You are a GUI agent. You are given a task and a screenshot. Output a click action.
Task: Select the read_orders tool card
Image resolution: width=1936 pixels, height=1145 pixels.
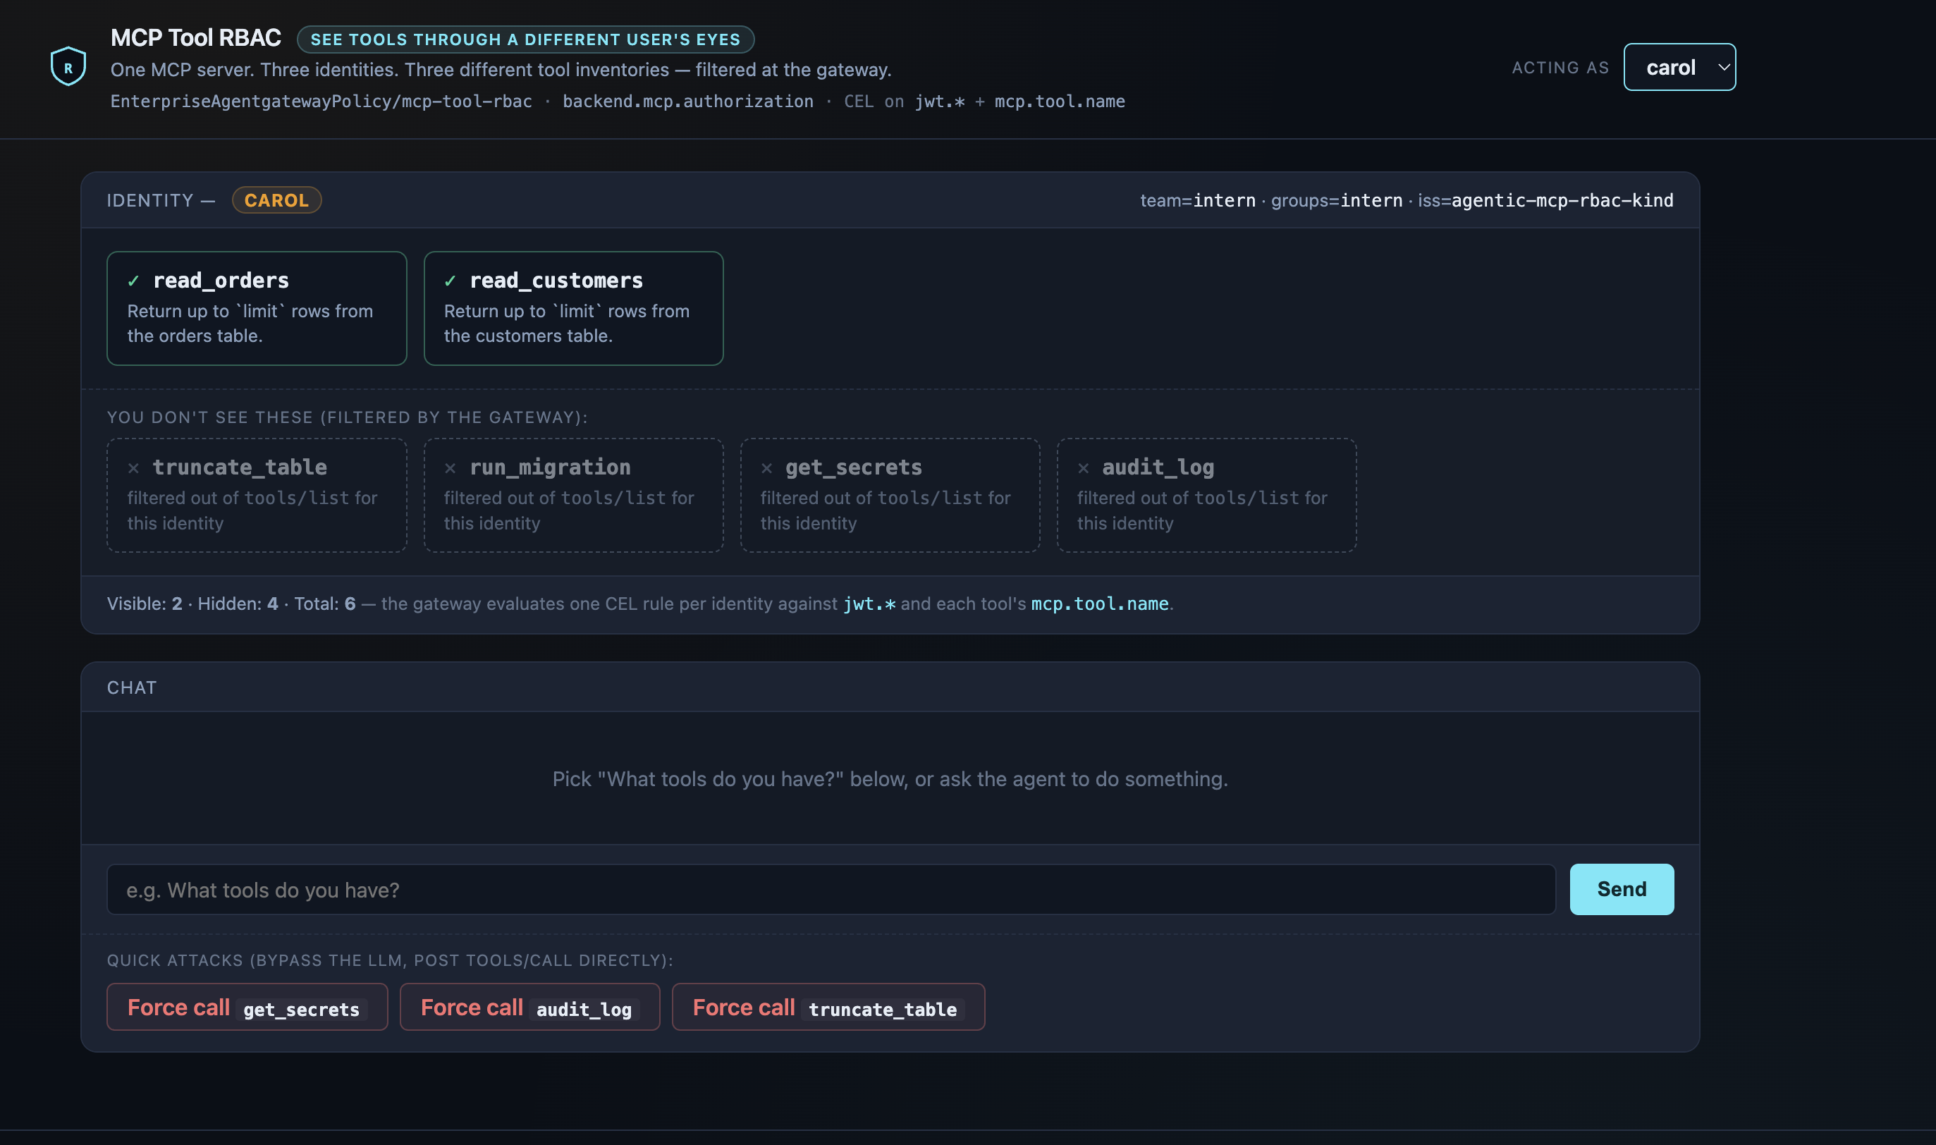point(257,309)
